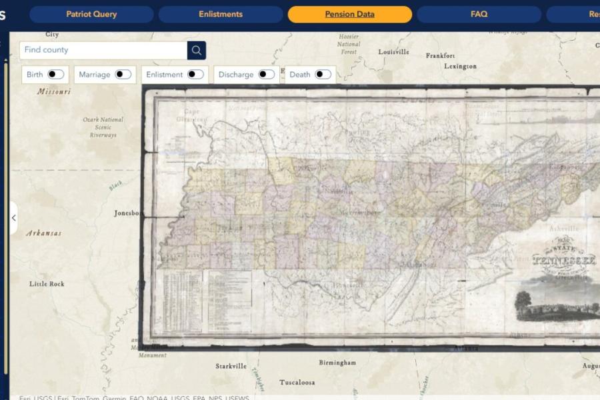Collapse the side panel chevron arrow
The height and width of the screenshot is (400, 600).
coord(14,218)
